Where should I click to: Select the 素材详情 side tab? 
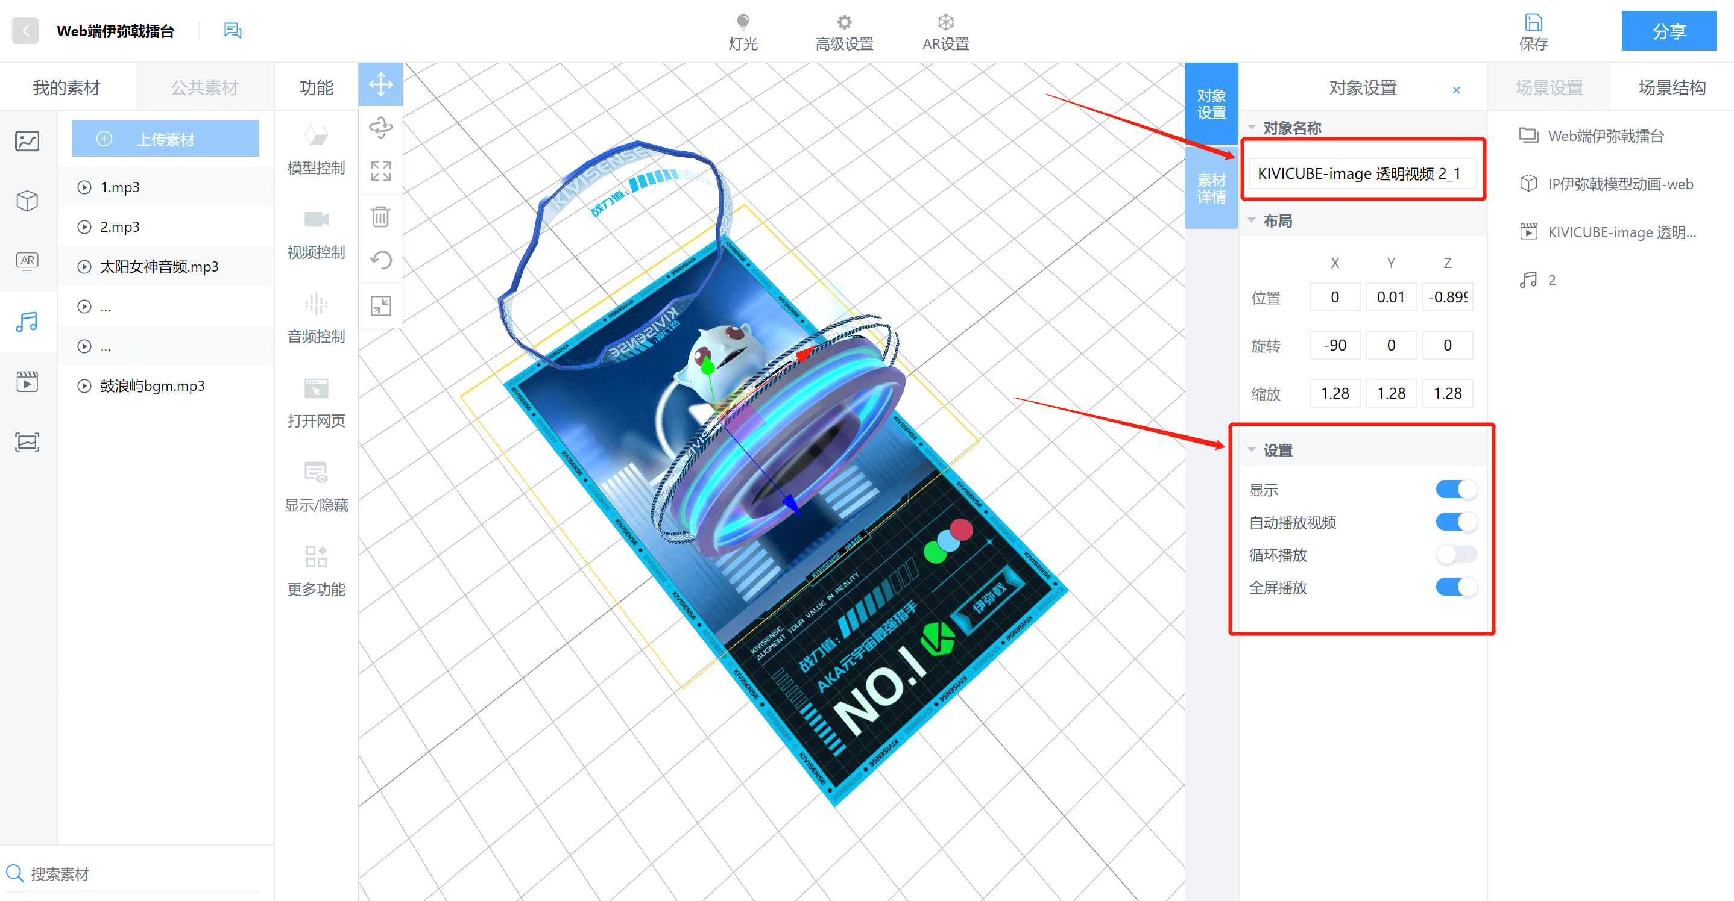click(x=1211, y=189)
